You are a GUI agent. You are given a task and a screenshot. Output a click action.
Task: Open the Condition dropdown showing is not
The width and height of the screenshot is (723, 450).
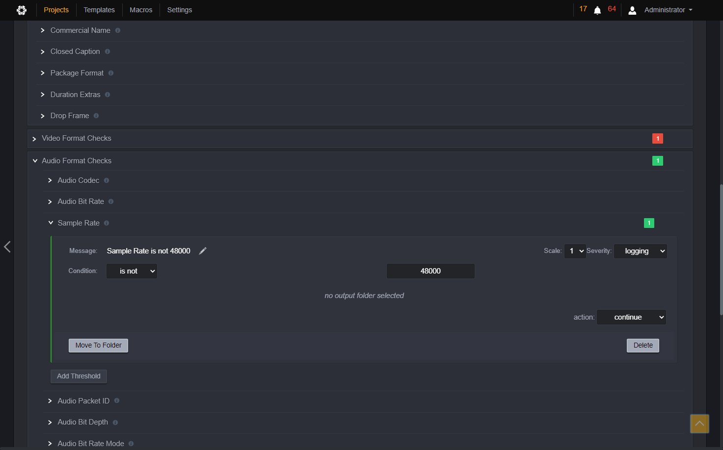132,271
